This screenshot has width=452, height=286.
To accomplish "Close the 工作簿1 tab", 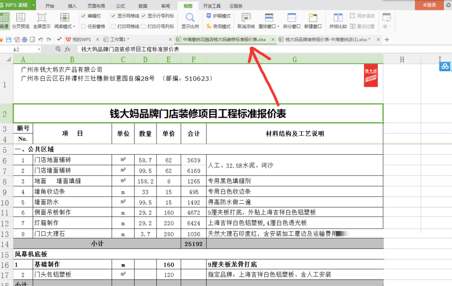I will [x=170, y=39].
